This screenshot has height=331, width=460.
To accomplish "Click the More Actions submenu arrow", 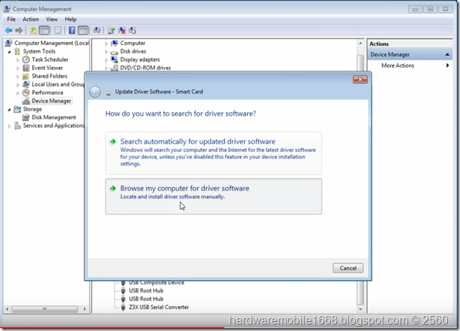I will [448, 66].
